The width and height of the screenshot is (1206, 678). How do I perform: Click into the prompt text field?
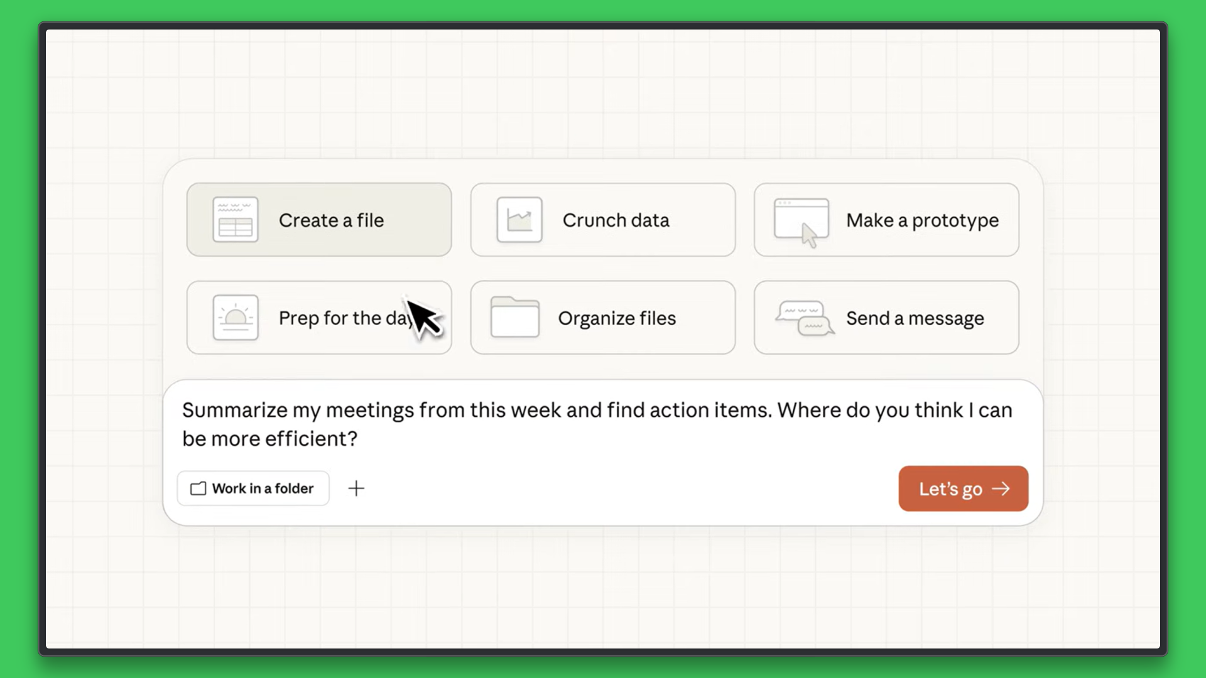(597, 424)
